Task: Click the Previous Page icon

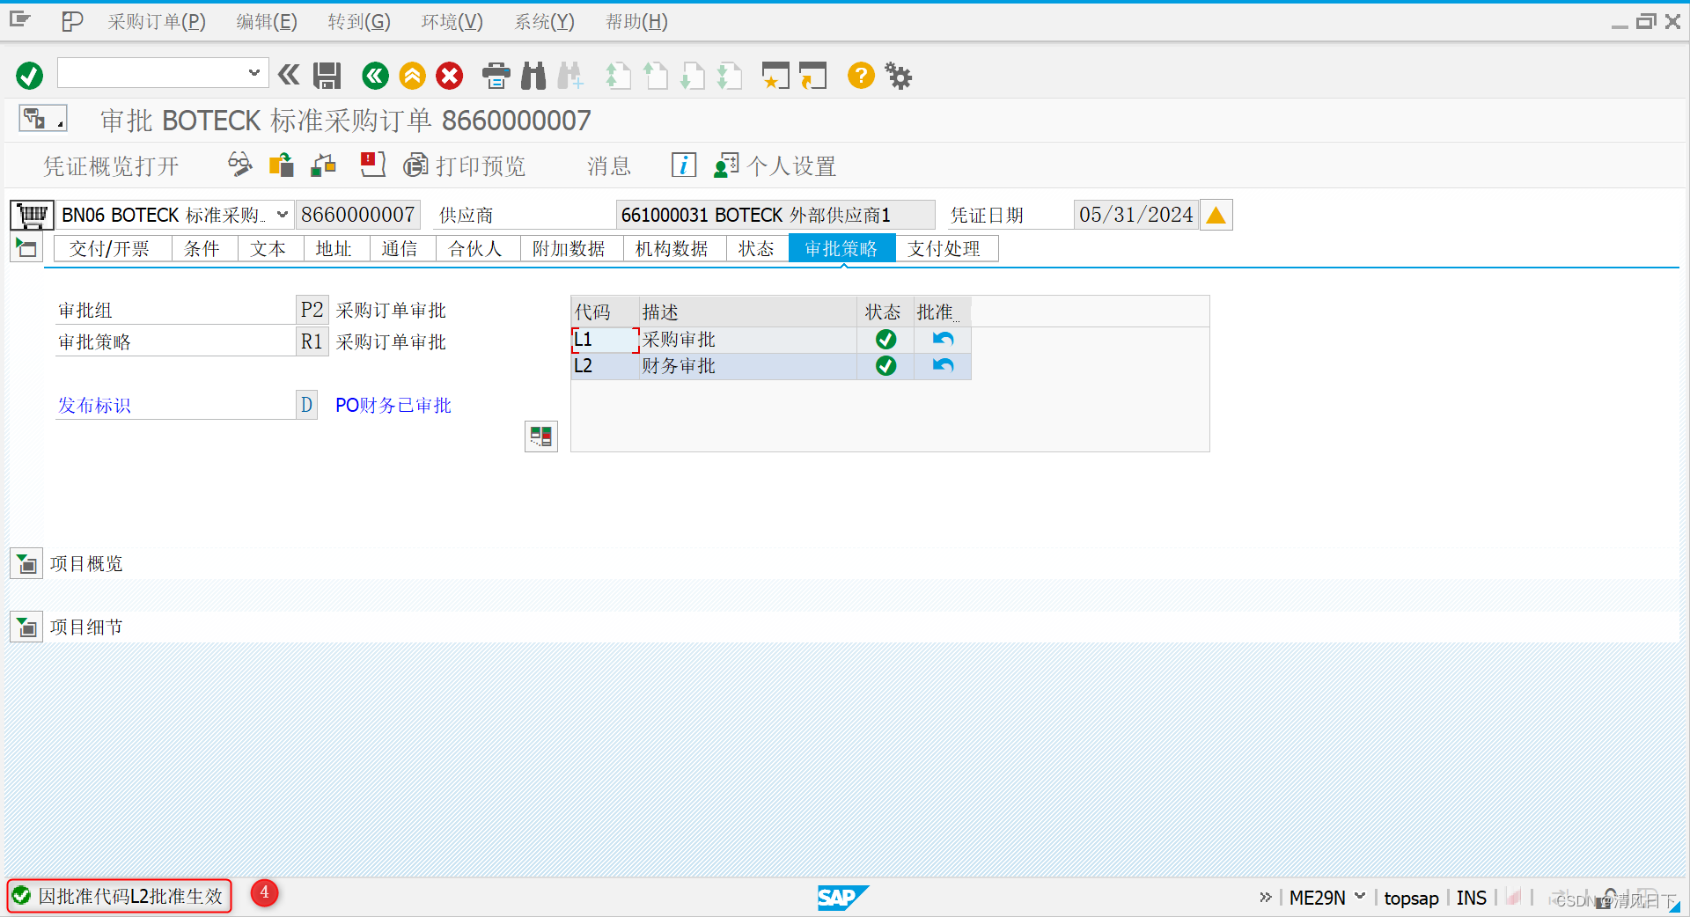Action: (x=655, y=76)
